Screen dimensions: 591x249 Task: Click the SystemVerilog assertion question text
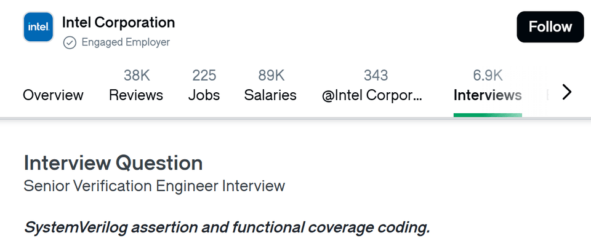pyautogui.click(x=227, y=227)
